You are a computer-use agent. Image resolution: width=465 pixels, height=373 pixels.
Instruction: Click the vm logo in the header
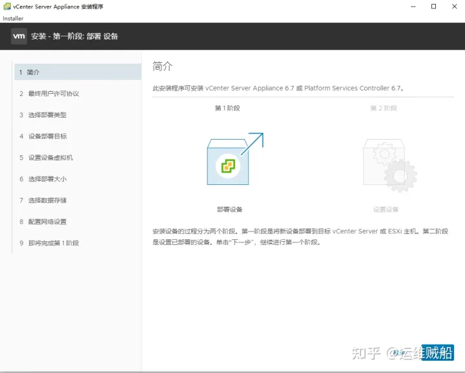[x=19, y=36]
